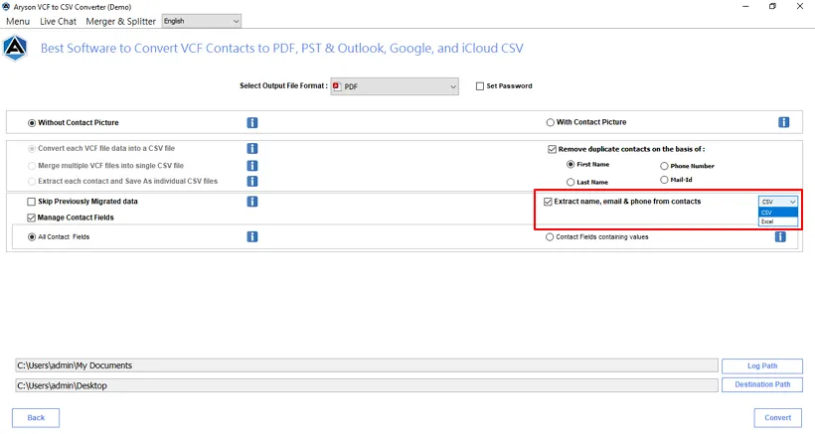Click the app icon in title bar
The image size is (815, 434).
[6, 7]
